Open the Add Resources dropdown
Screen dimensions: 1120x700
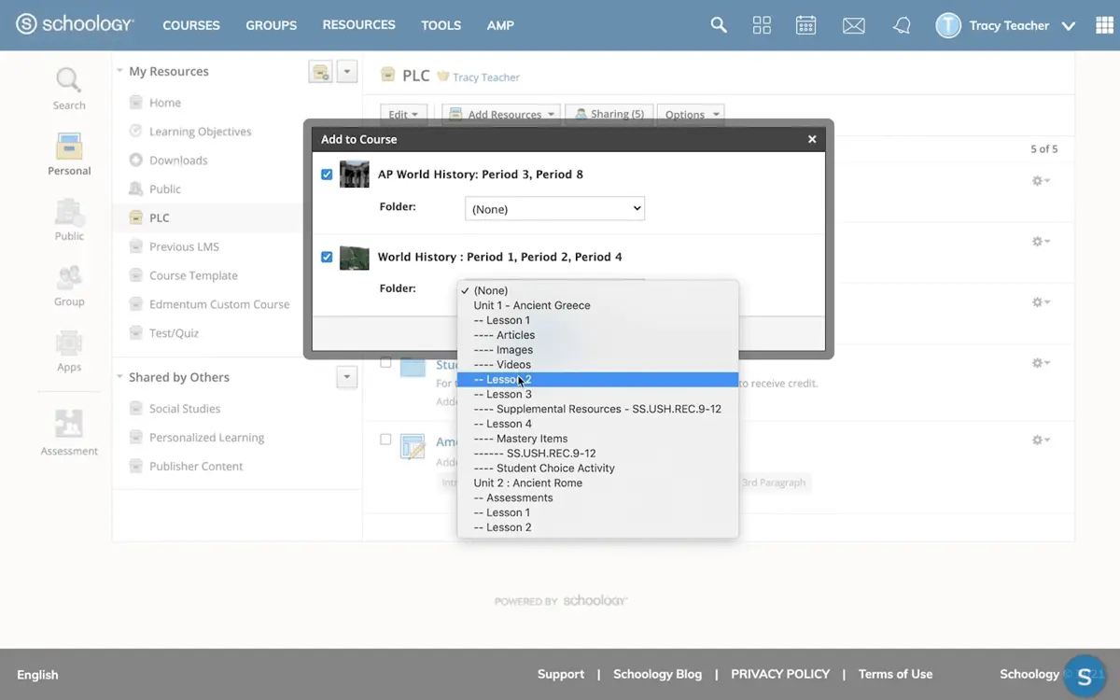[501, 114]
